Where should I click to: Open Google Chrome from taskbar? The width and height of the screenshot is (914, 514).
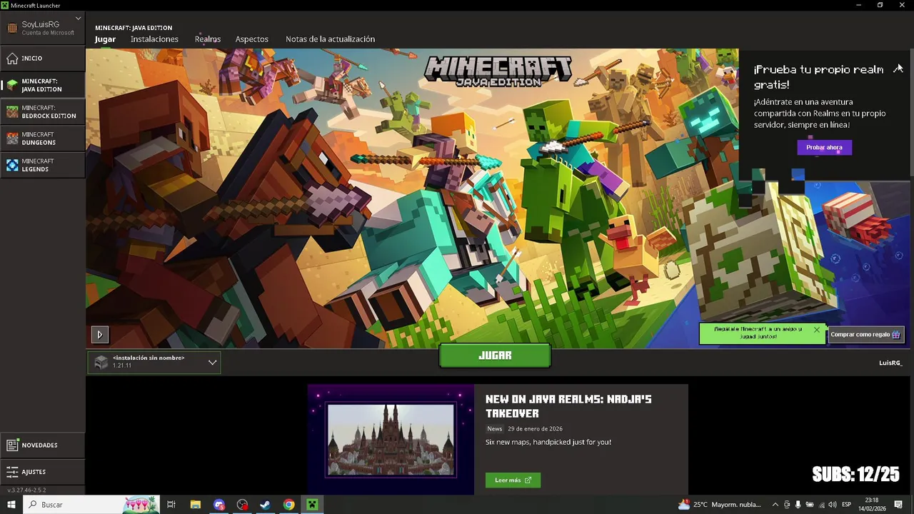(288, 505)
